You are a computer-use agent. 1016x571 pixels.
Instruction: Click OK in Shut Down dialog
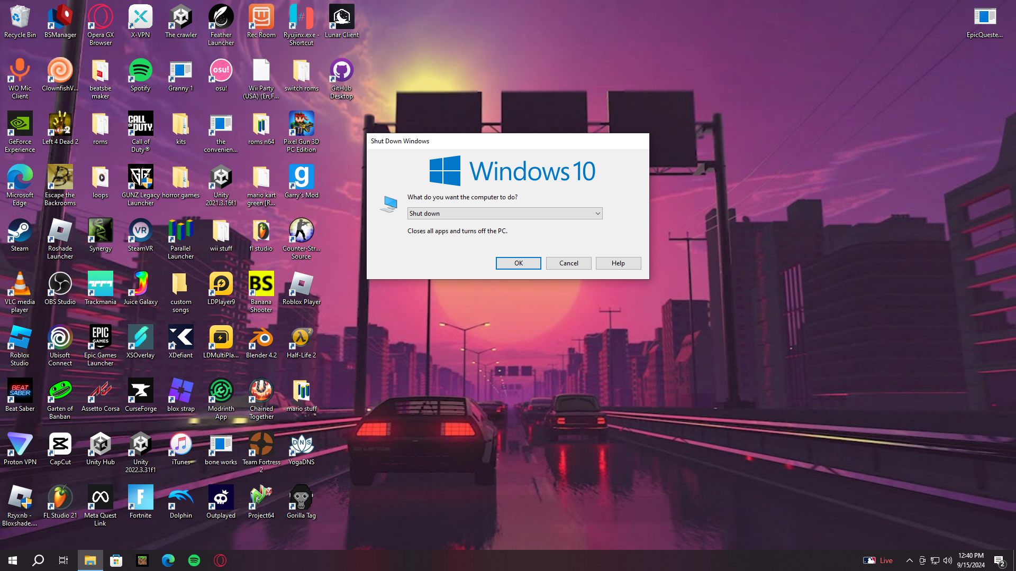tap(518, 263)
